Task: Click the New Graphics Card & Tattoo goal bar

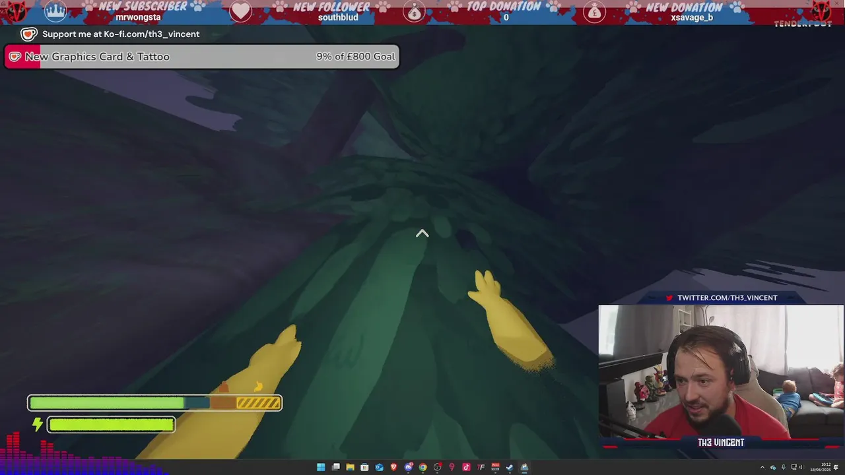Action: pos(201,57)
